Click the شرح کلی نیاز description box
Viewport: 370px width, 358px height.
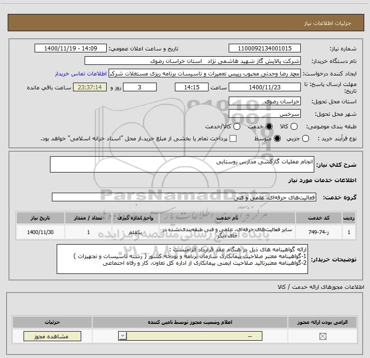[x=182, y=164]
